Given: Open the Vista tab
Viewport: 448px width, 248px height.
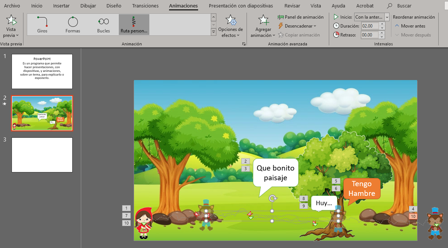Looking at the screenshot, I should [316, 6].
